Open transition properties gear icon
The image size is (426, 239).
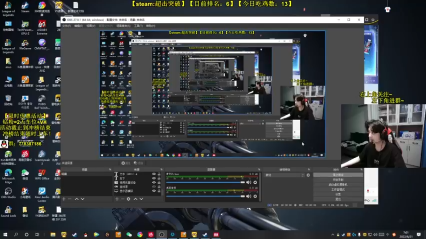[x=308, y=175]
